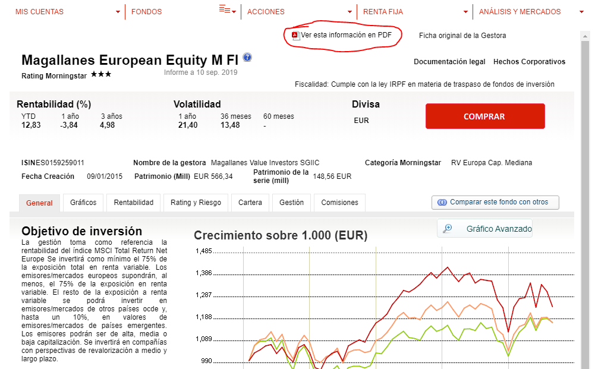Click the 1,485 chart axis label
Image resolution: width=595 pixels, height=369 pixels.
click(x=204, y=251)
